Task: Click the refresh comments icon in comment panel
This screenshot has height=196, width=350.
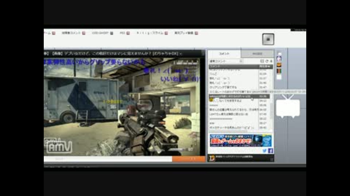Action: (x=267, y=61)
